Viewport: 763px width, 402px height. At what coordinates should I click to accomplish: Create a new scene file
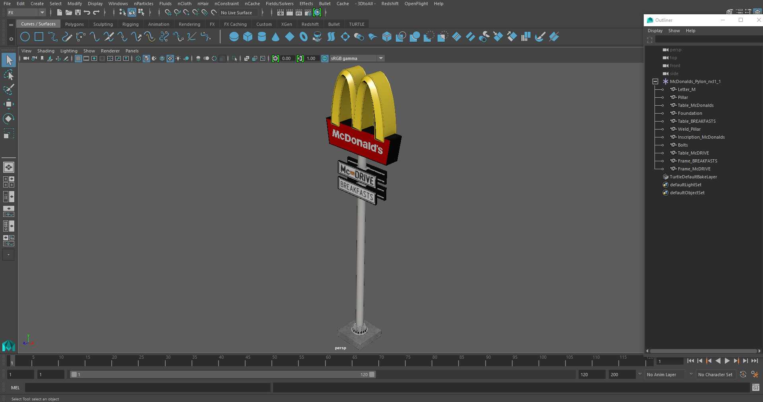point(59,13)
